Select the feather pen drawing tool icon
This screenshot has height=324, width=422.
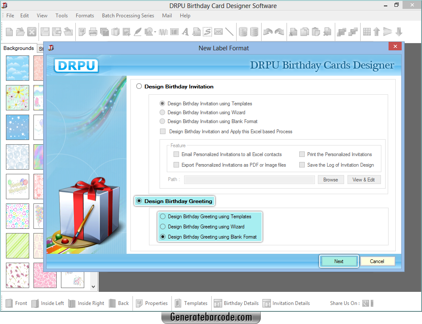point(138,32)
